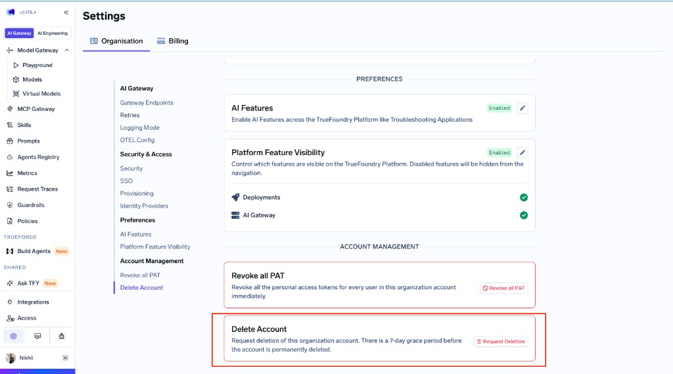
Task: Click the Security & Access nav heading
Action: 146,154
